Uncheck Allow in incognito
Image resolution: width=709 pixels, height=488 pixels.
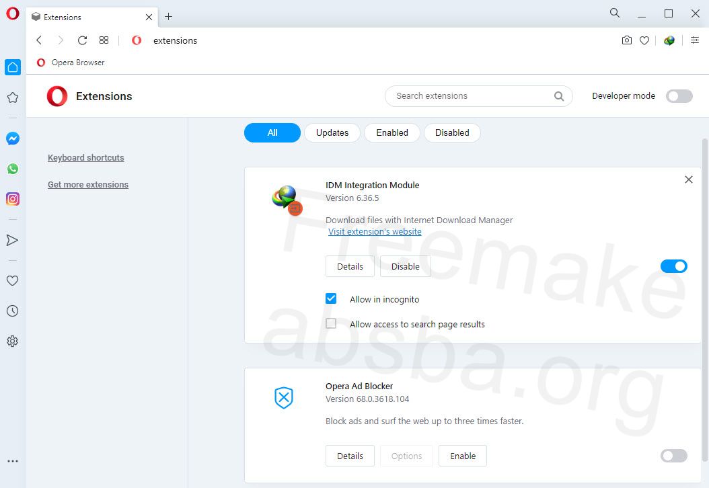point(331,298)
